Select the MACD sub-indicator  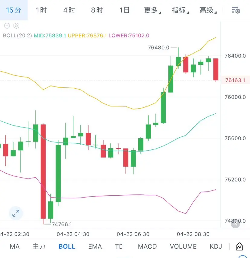tap(147, 247)
